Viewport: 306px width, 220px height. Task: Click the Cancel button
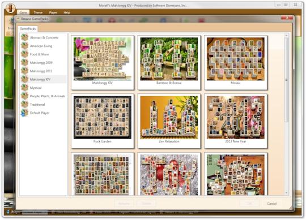pyautogui.click(x=271, y=204)
